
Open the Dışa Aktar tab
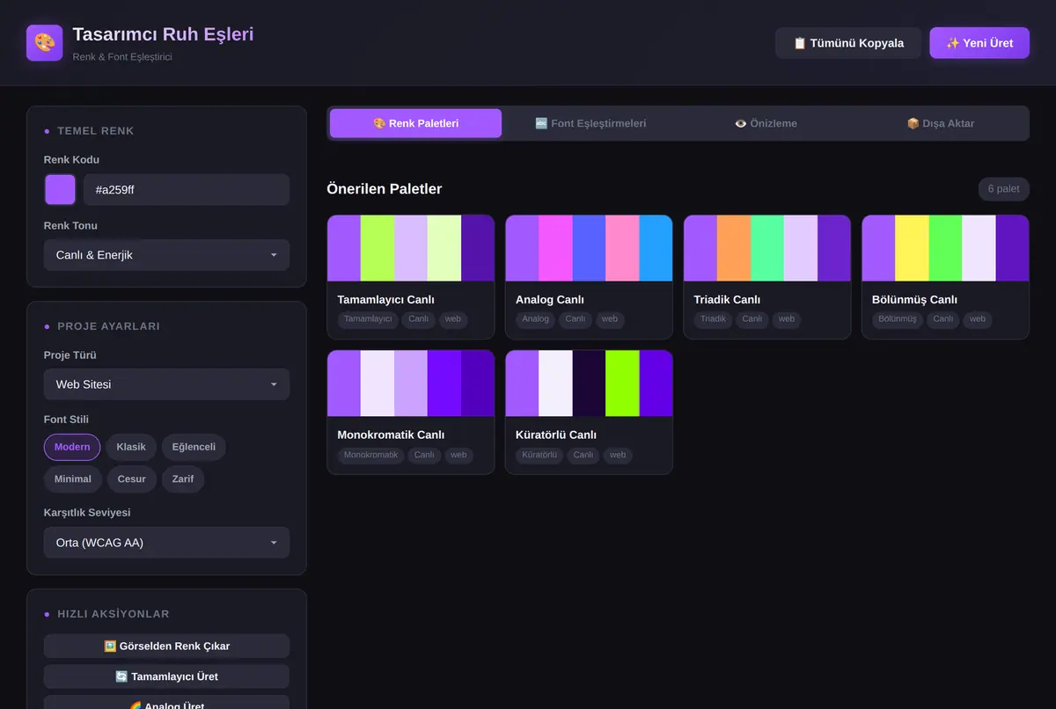coord(941,123)
